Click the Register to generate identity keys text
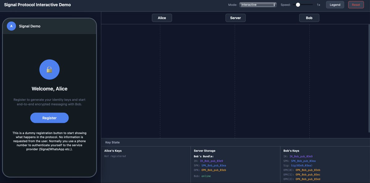The width and height of the screenshot is (370, 183). tap(49, 102)
